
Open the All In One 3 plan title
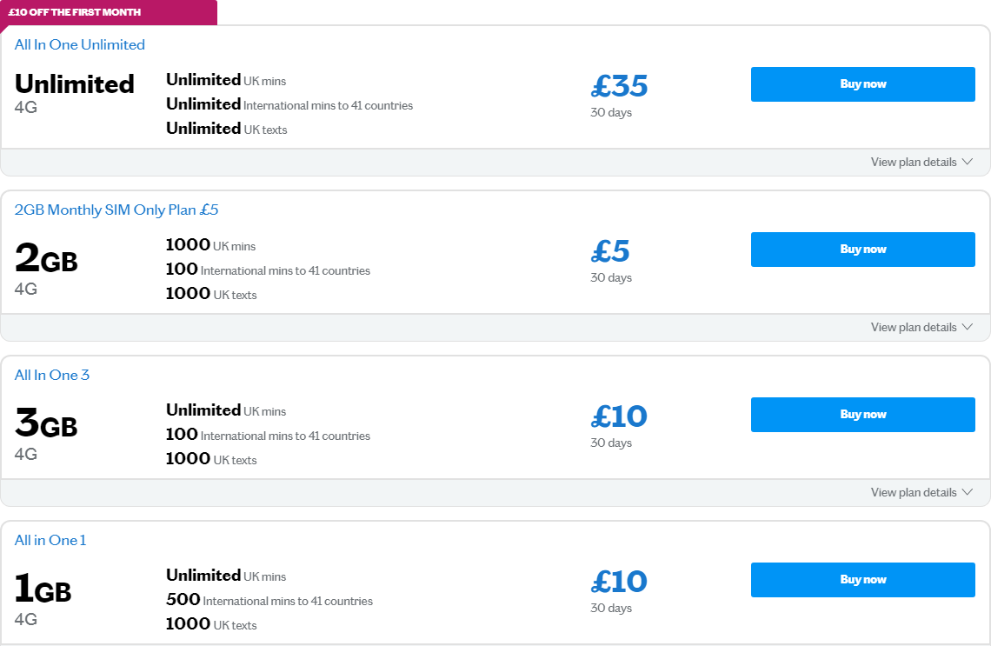[x=52, y=376]
